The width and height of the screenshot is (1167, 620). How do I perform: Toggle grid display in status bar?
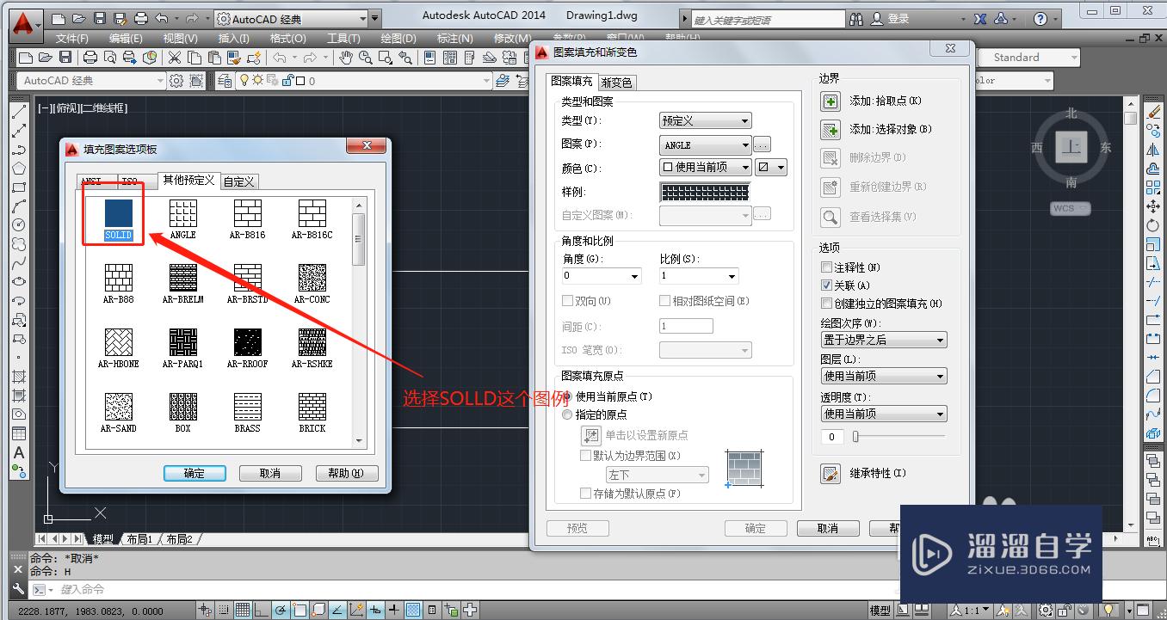pyautogui.click(x=243, y=611)
